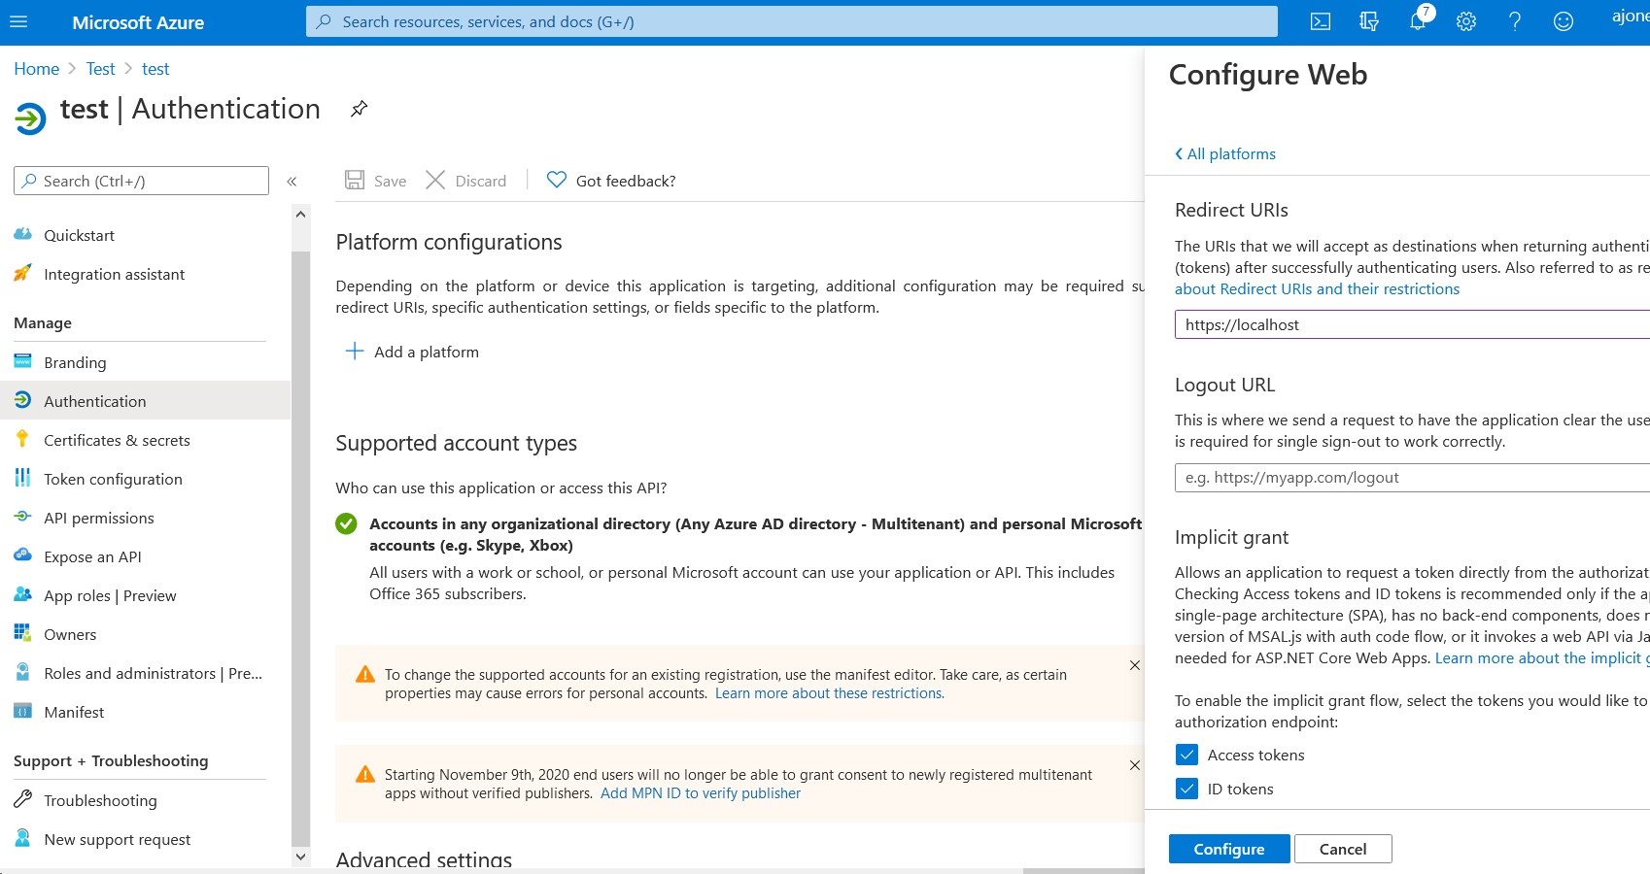Click the https://localhost Redirect URI field
The height and width of the screenshot is (874, 1650).
pos(1360,324)
